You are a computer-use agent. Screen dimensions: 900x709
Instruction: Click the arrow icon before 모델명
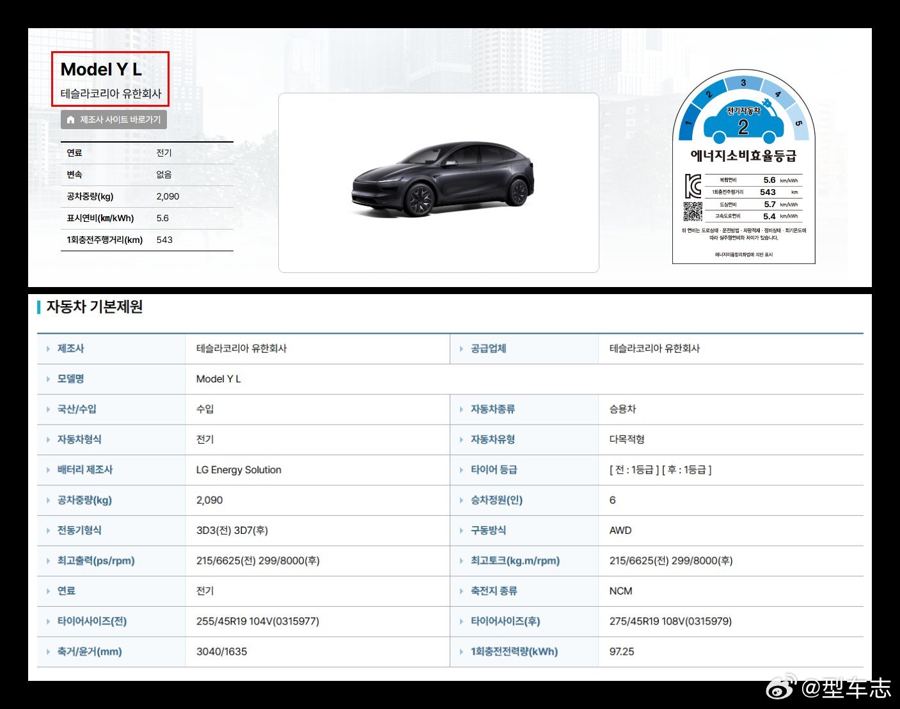pos(49,379)
